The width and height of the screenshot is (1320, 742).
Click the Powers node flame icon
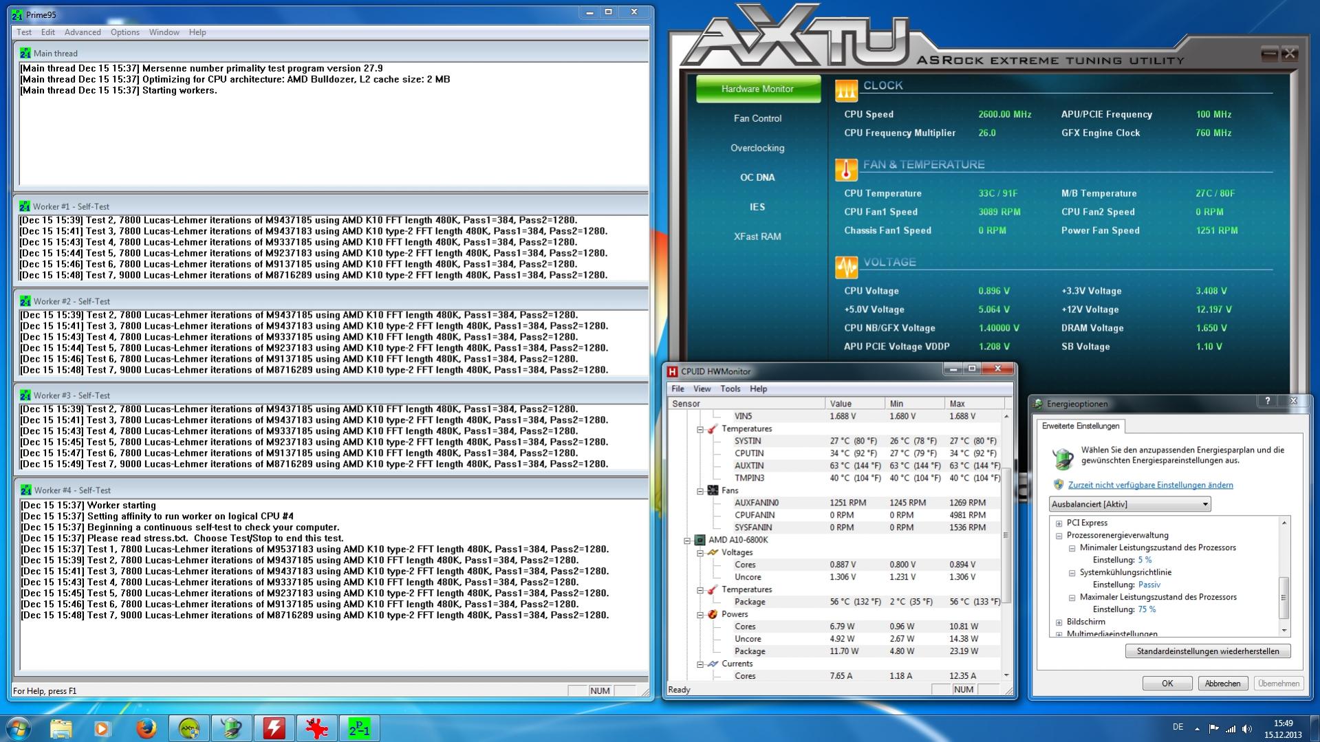[x=713, y=614]
